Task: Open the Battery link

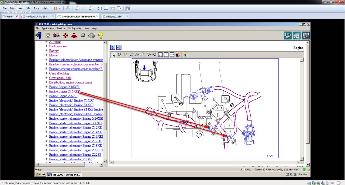Action: [54, 51]
